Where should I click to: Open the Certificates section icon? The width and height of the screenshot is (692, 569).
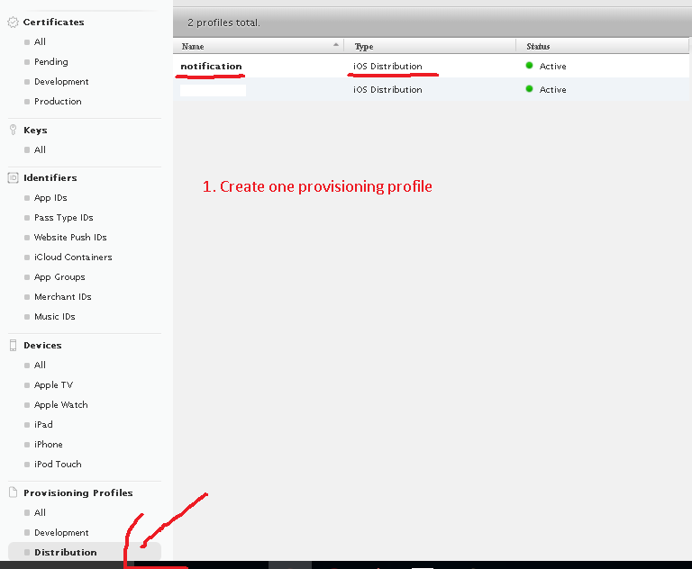[x=14, y=22]
